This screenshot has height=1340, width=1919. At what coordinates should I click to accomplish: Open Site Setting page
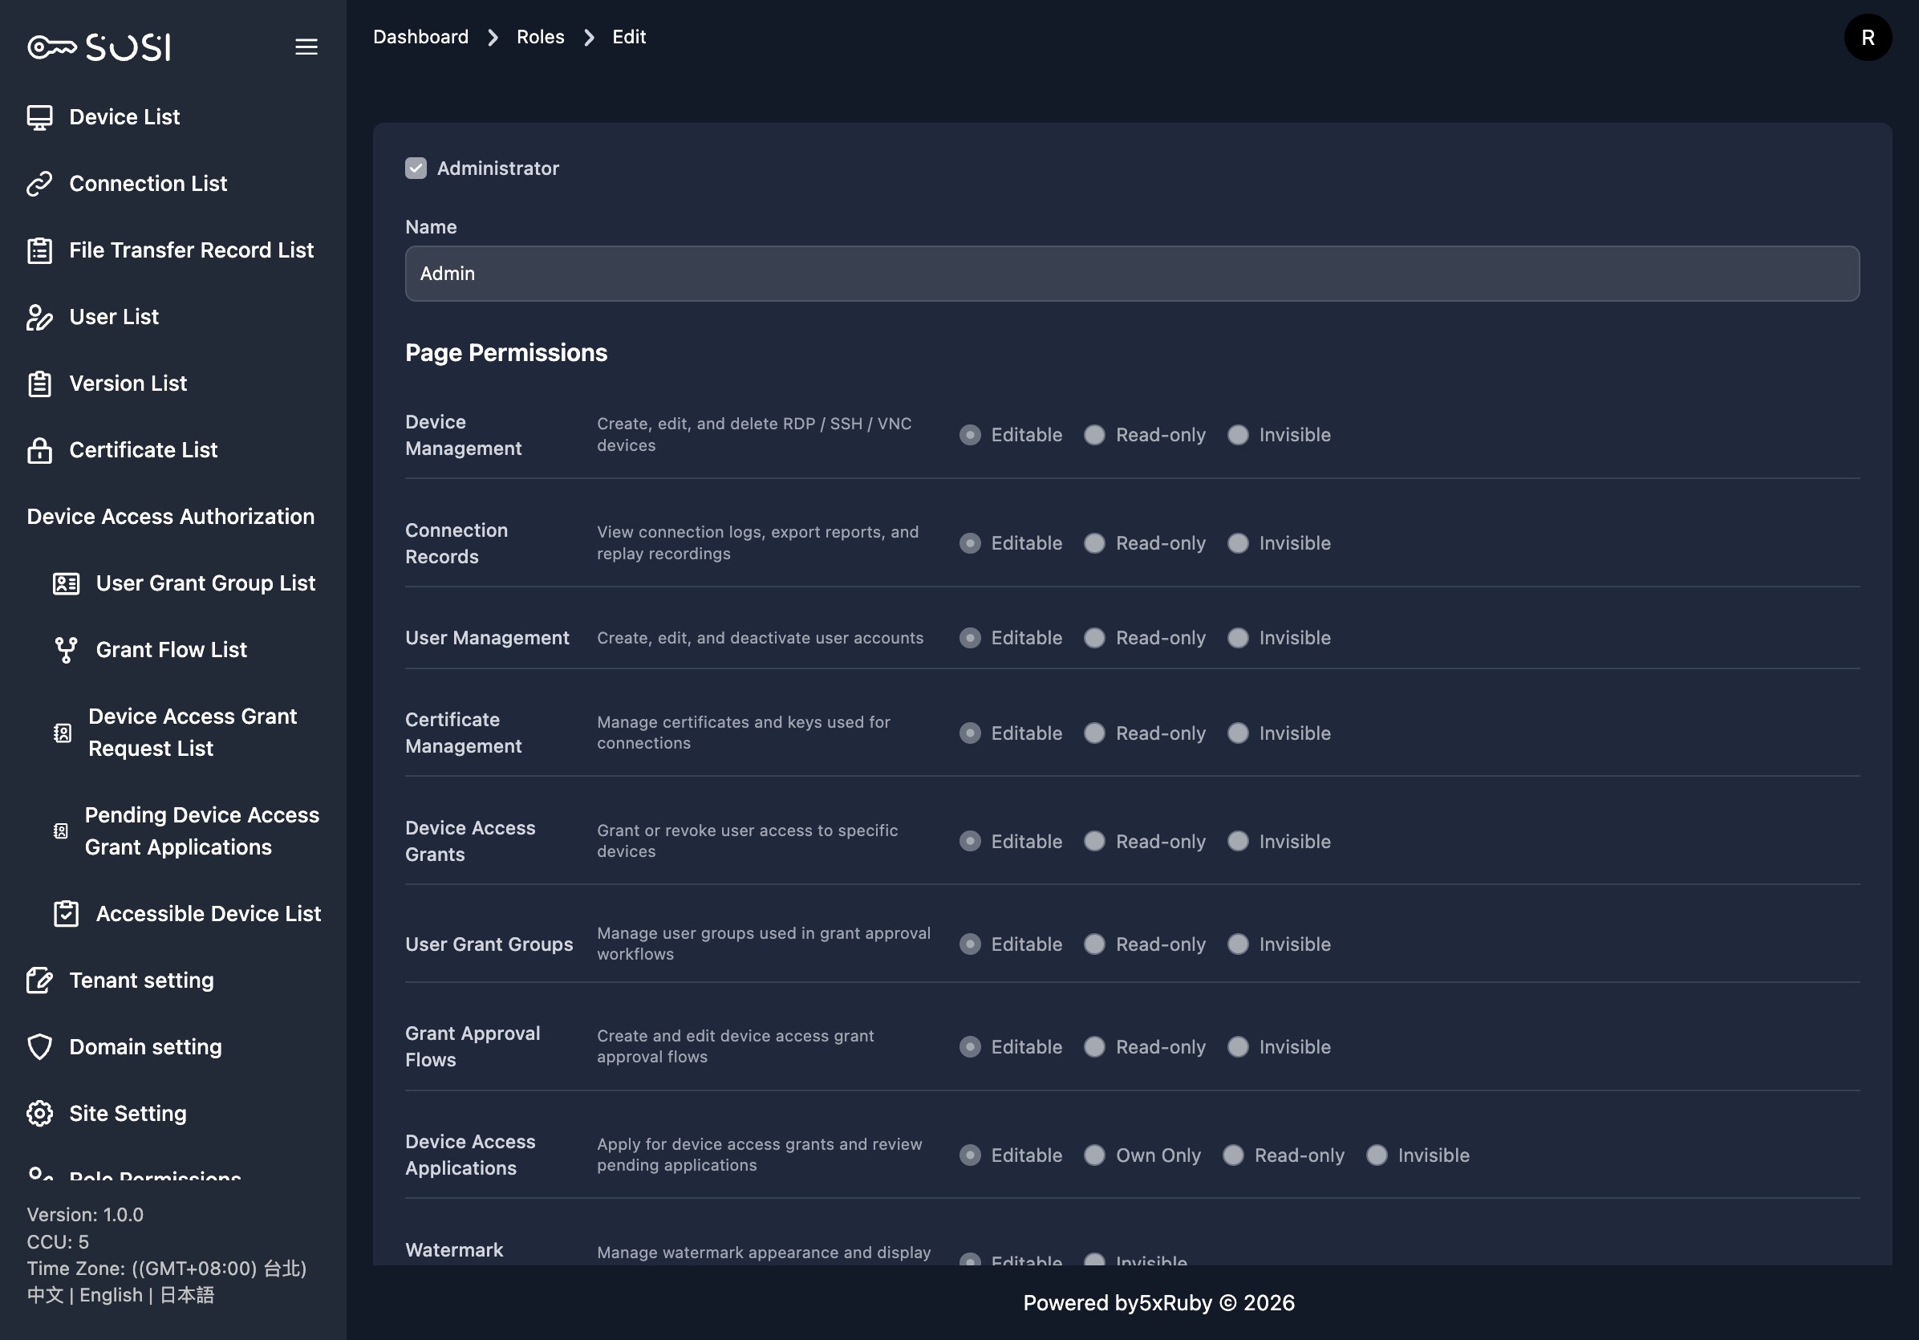tap(128, 1114)
